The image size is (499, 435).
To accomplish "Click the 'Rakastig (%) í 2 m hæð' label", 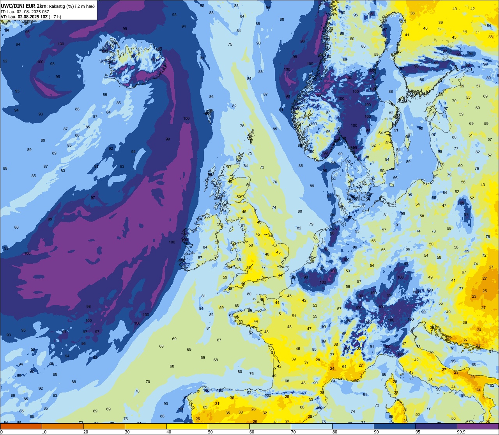I will pyautogui.click(x=72, y=6).
